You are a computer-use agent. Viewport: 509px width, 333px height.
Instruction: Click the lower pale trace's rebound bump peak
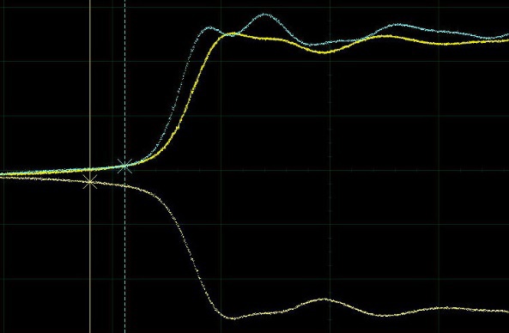point(324,299)
